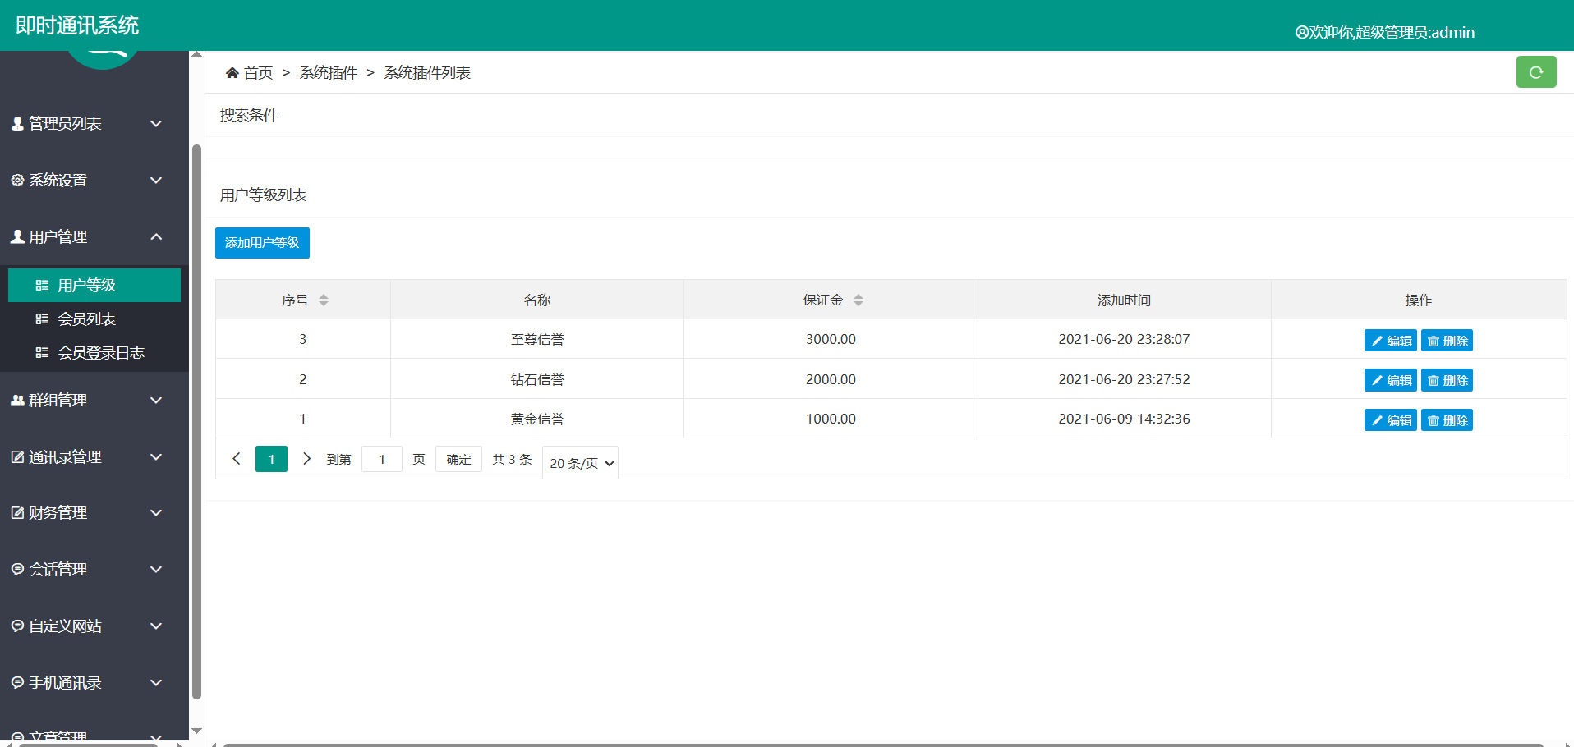Delete the 黄金信誉 level row
Image resolution: width=1574 pixels, height=747 pixels.
tap(1447, 420)
